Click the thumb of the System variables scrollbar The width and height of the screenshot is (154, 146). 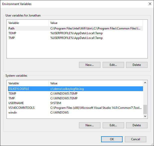tap(145, 109)
